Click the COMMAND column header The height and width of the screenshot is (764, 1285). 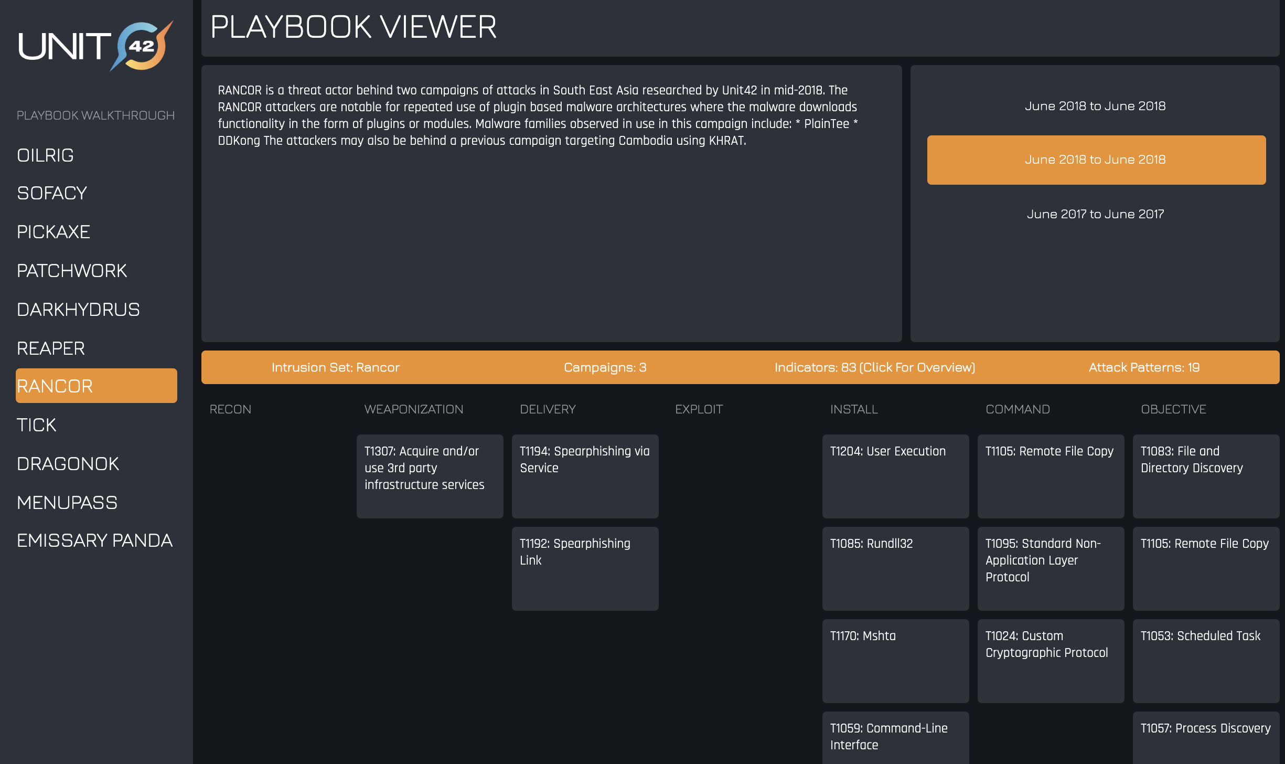[x=1018, y=409]
